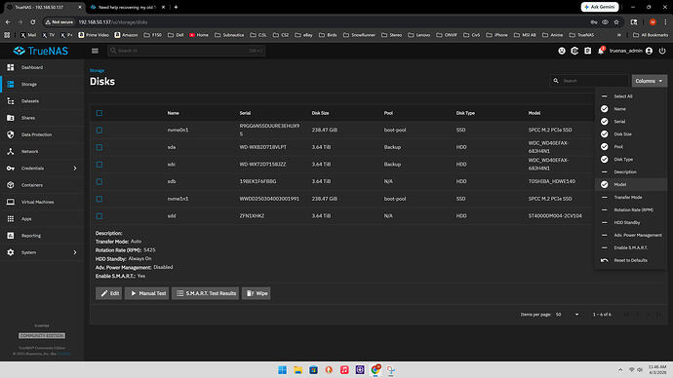Reload the browser page
The image size is (673, 378).
tap(33, 21)
